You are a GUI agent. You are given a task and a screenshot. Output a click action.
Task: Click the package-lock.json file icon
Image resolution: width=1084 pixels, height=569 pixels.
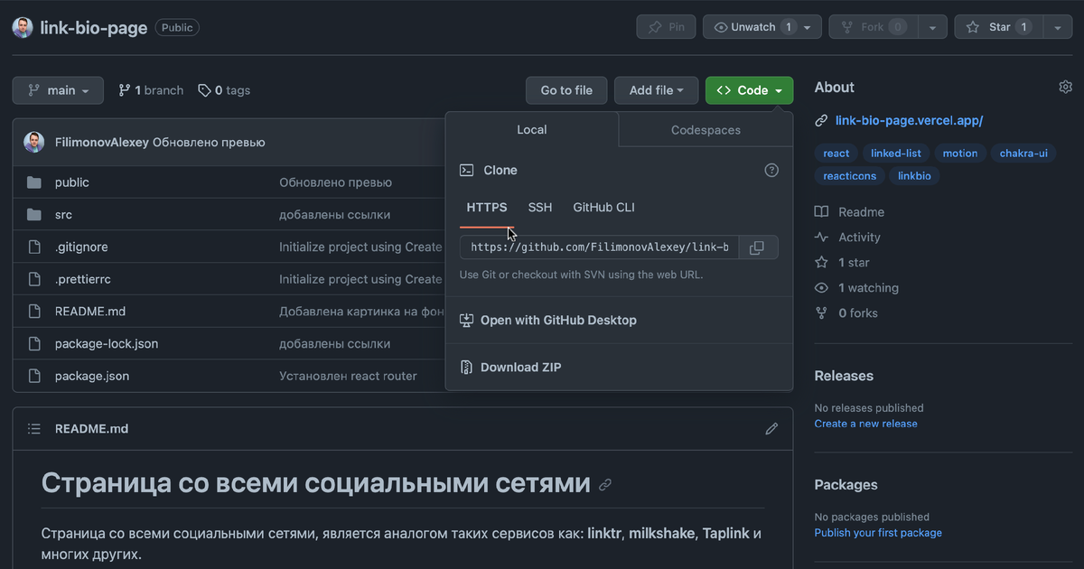(34, 343)
